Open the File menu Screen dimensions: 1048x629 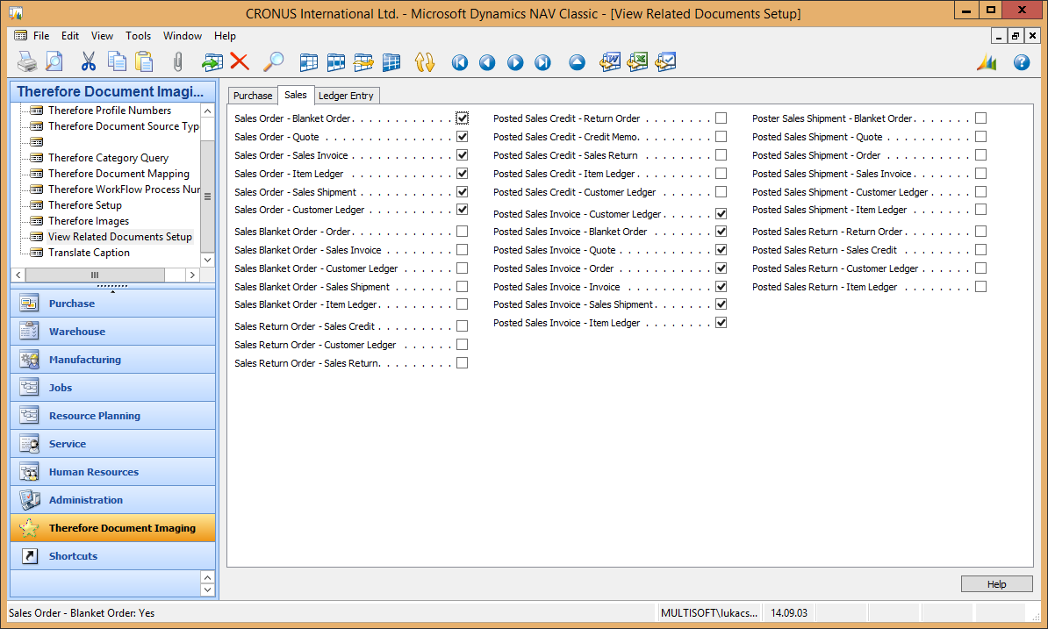[x=40, y=36]
